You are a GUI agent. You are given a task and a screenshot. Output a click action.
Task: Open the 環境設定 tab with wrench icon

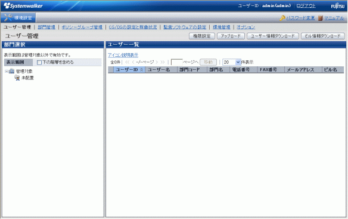(18, 17)
